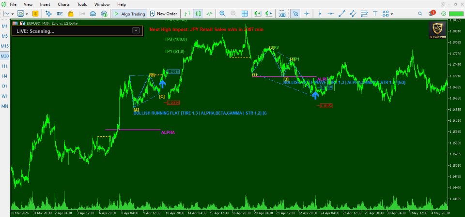
Task: Click the chart auto scroll icon
Action: point(258,14)
